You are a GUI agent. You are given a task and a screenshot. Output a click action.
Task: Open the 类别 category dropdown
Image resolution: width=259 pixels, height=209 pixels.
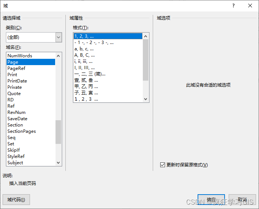coord(58,37)
